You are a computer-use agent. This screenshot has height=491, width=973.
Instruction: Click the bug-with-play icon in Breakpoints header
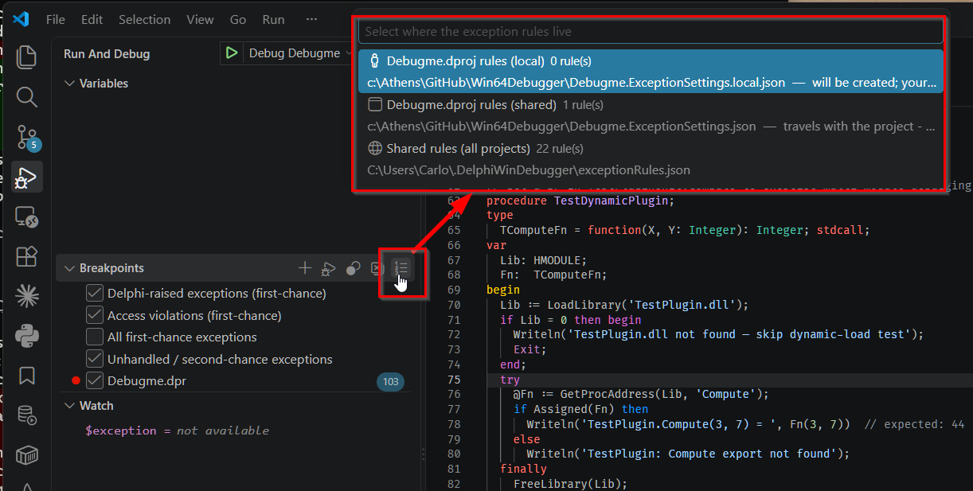click(328, 269)
